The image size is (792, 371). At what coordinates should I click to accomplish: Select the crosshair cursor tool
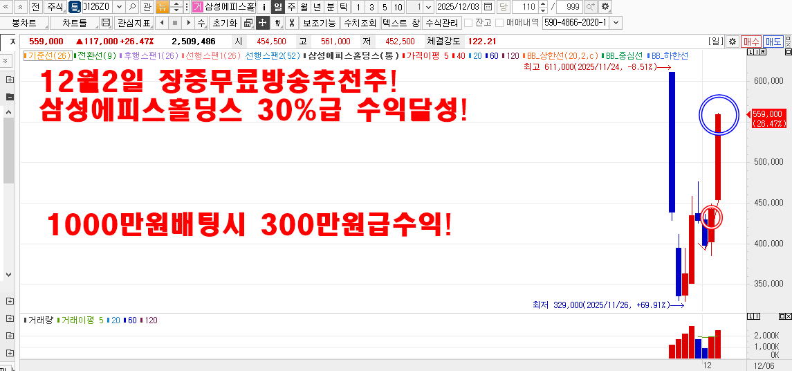pyautogui.click(x=262, y=23)
